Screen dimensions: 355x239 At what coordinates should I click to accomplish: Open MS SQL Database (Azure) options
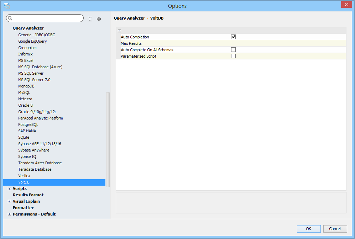click(x=40, y=67)
